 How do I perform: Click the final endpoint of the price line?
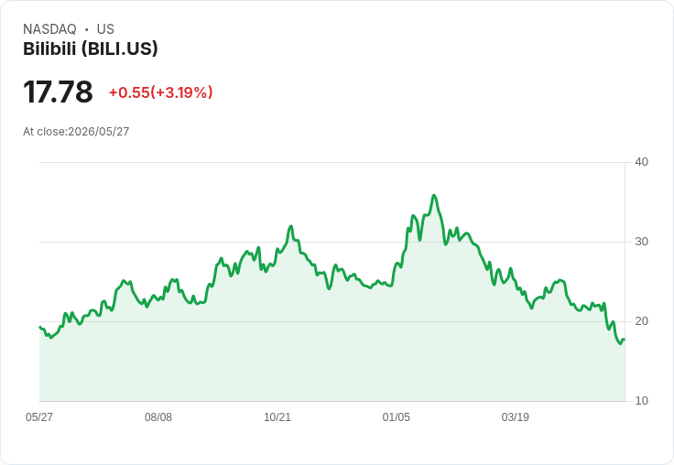point(625,340)
